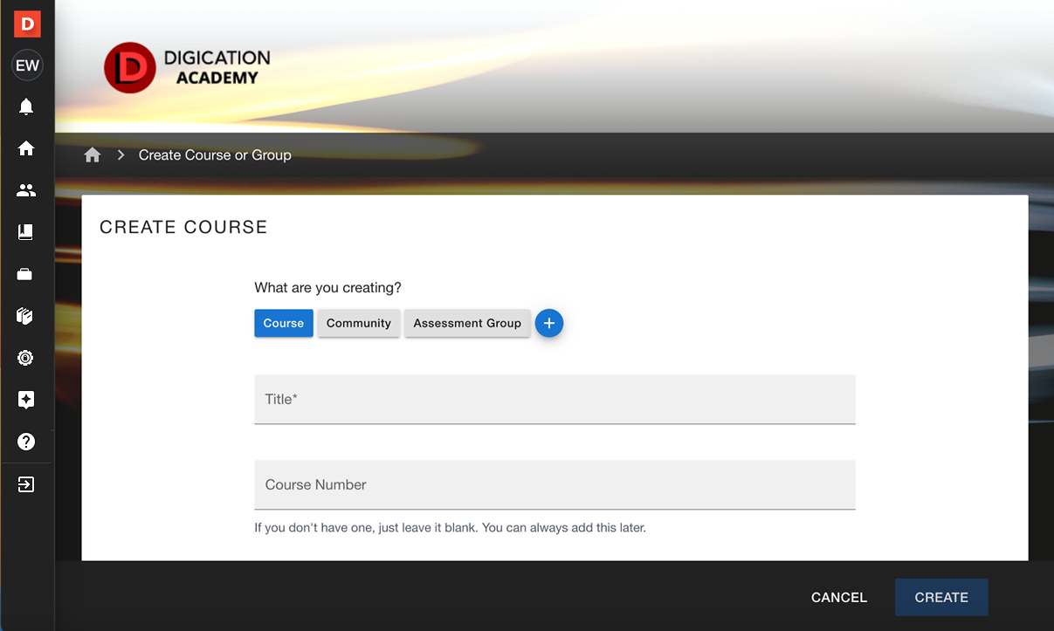Open the notifications bell icon
Screen dimensions: 1054x631
click(x=26, y=106)
